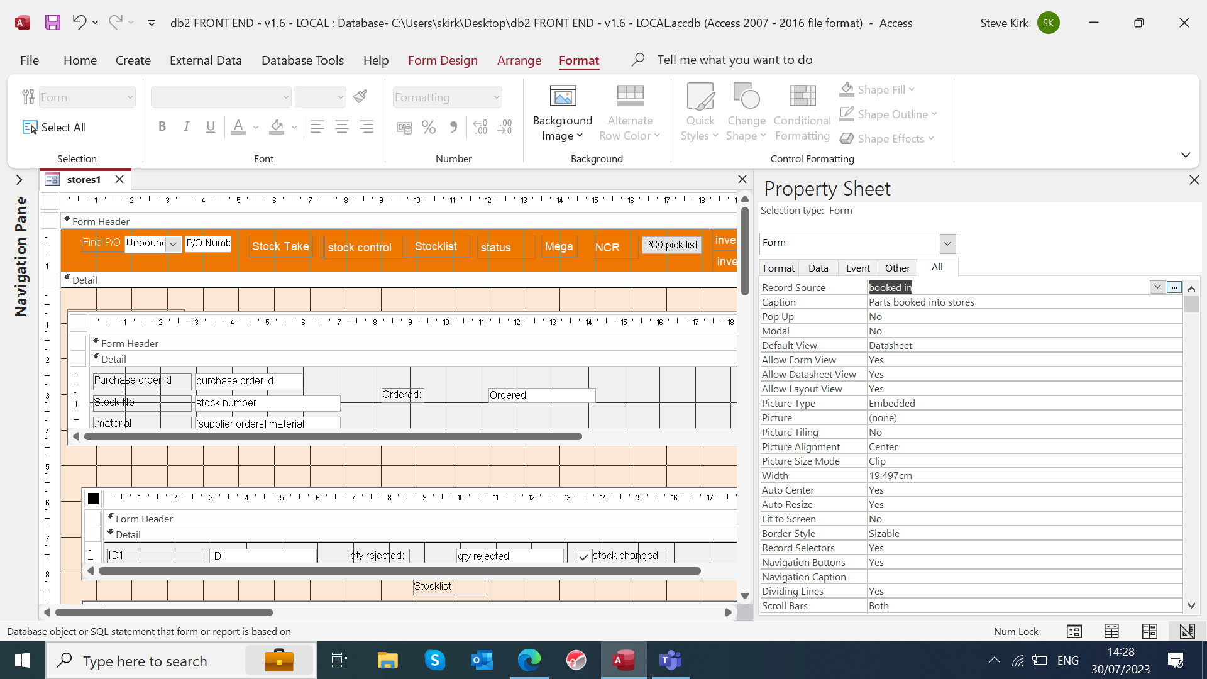1207x679 pixels.
Task: Apply comma number format
Action: (453, 128)
